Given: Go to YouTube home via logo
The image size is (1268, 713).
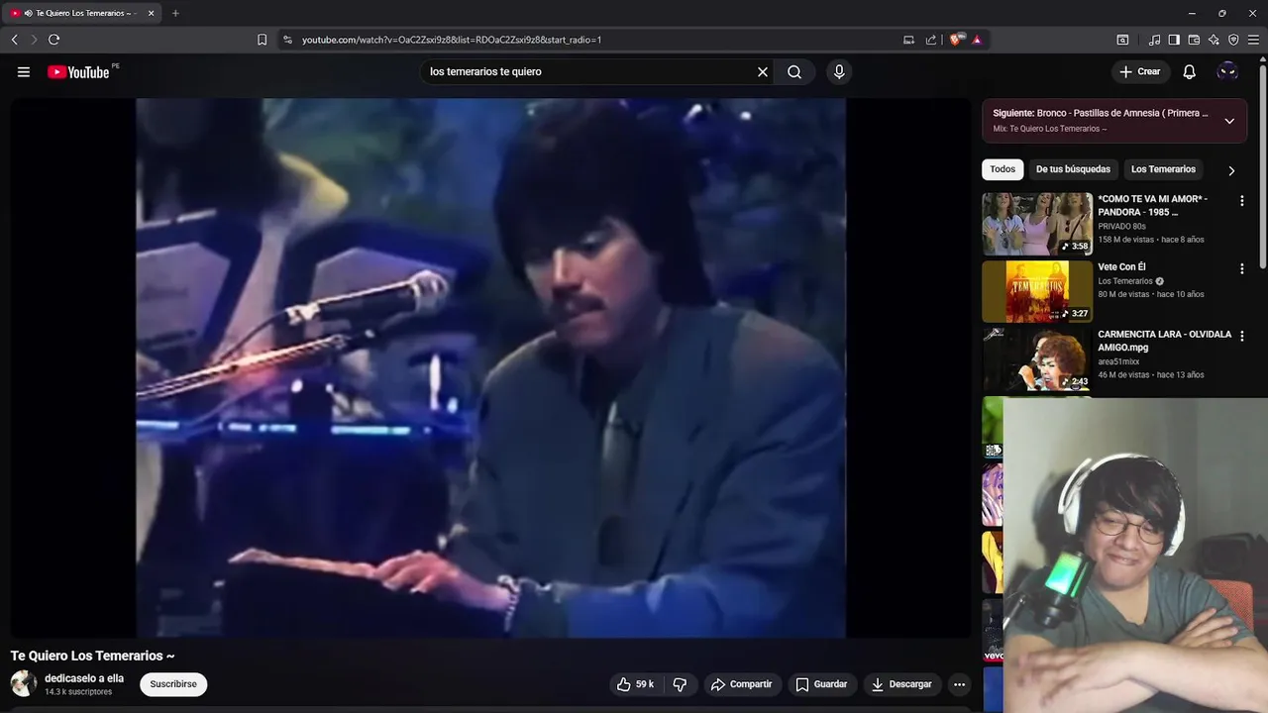Looking at the screenshot, I should click(78, 72).
